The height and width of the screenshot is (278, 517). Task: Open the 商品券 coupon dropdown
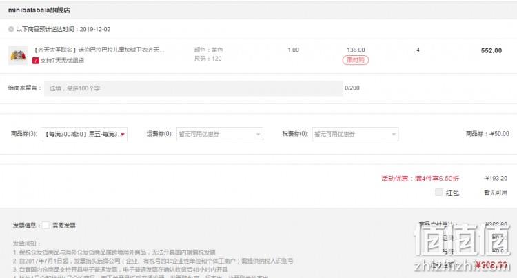(x=84, y=135)
